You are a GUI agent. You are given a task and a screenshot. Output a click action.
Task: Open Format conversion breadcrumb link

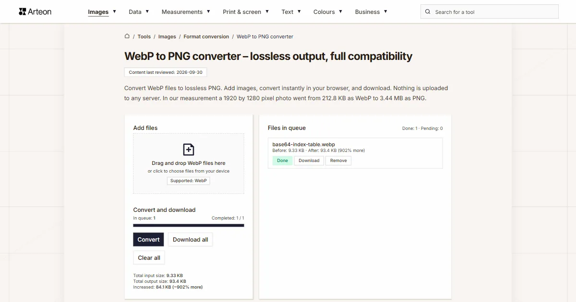click(x=206, y=36)
